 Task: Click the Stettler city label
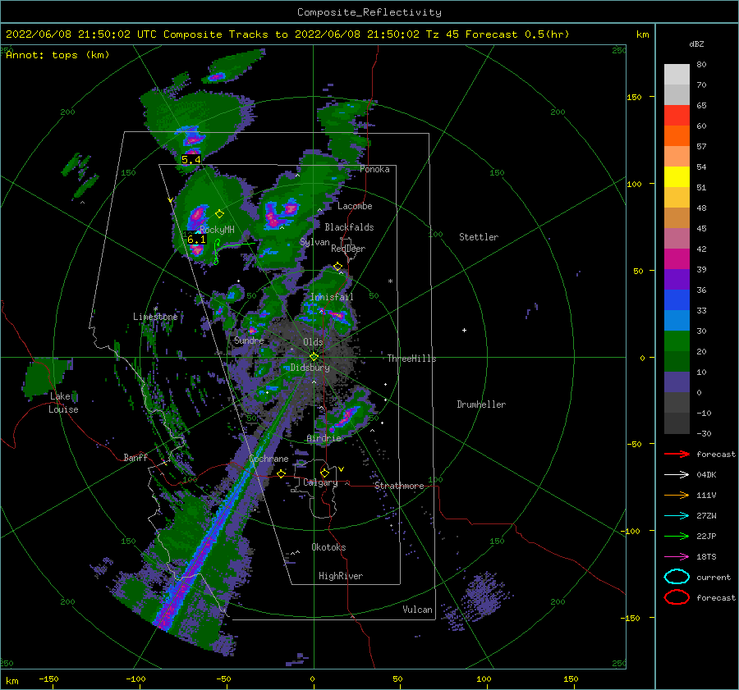tap(479, 237)
